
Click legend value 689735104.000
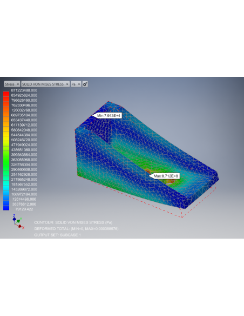pyautogui.click(x=24, y=115)
